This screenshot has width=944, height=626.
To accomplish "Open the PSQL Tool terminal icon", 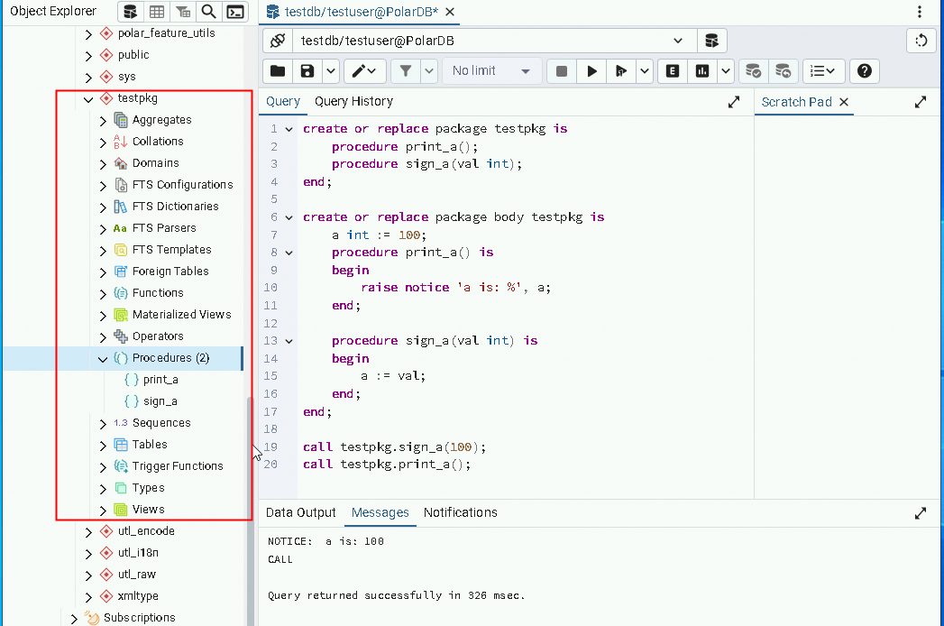I will (235, 12).
